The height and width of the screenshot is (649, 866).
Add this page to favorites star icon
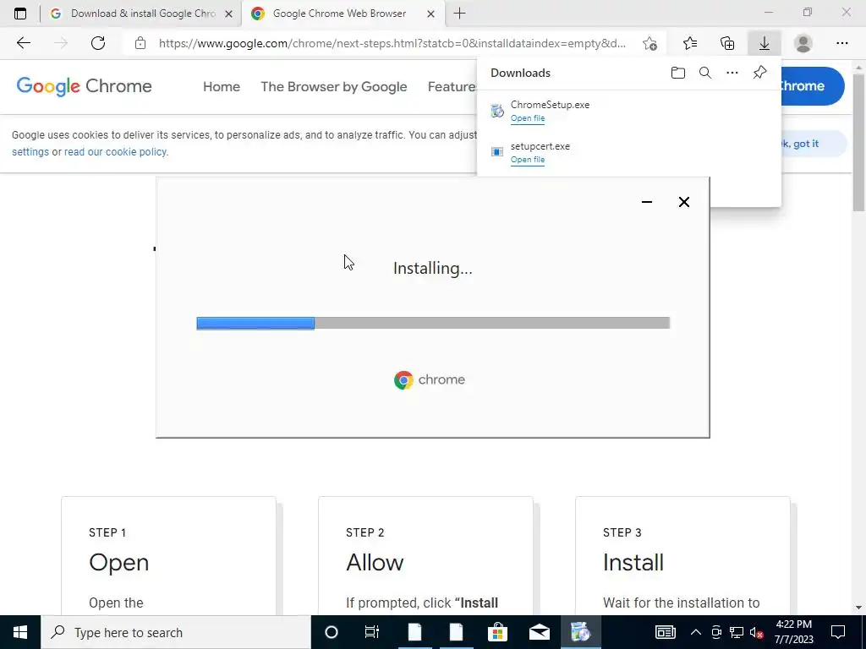650,43
